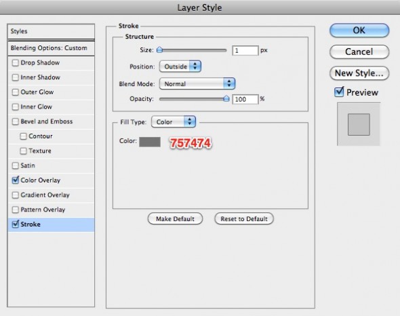This screenshot has width=400, height=316.
Task: Enable the Drop Shadow checkbox
Action: click(16, 63)
